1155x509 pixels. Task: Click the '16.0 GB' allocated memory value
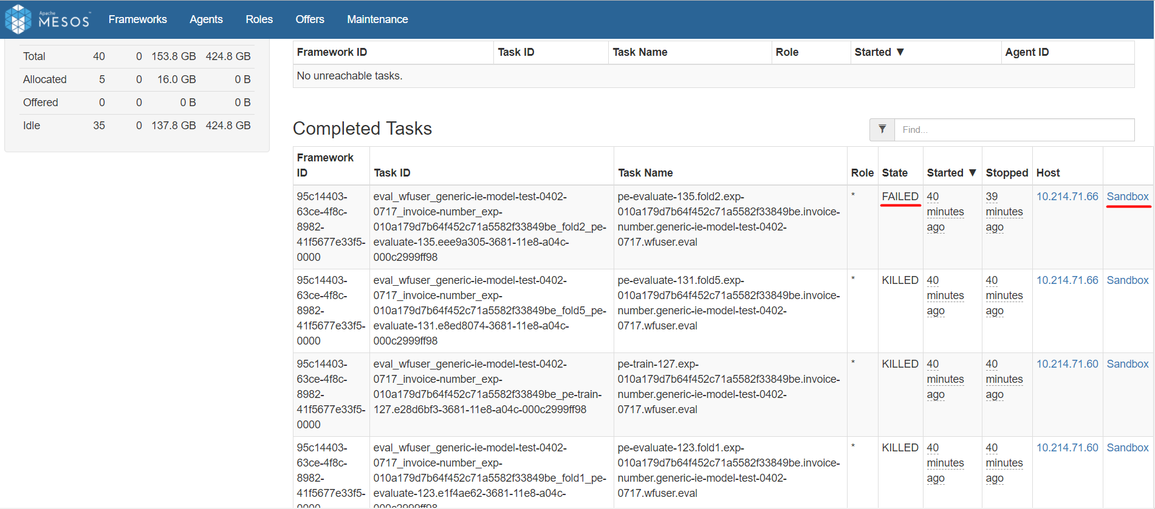177,79
